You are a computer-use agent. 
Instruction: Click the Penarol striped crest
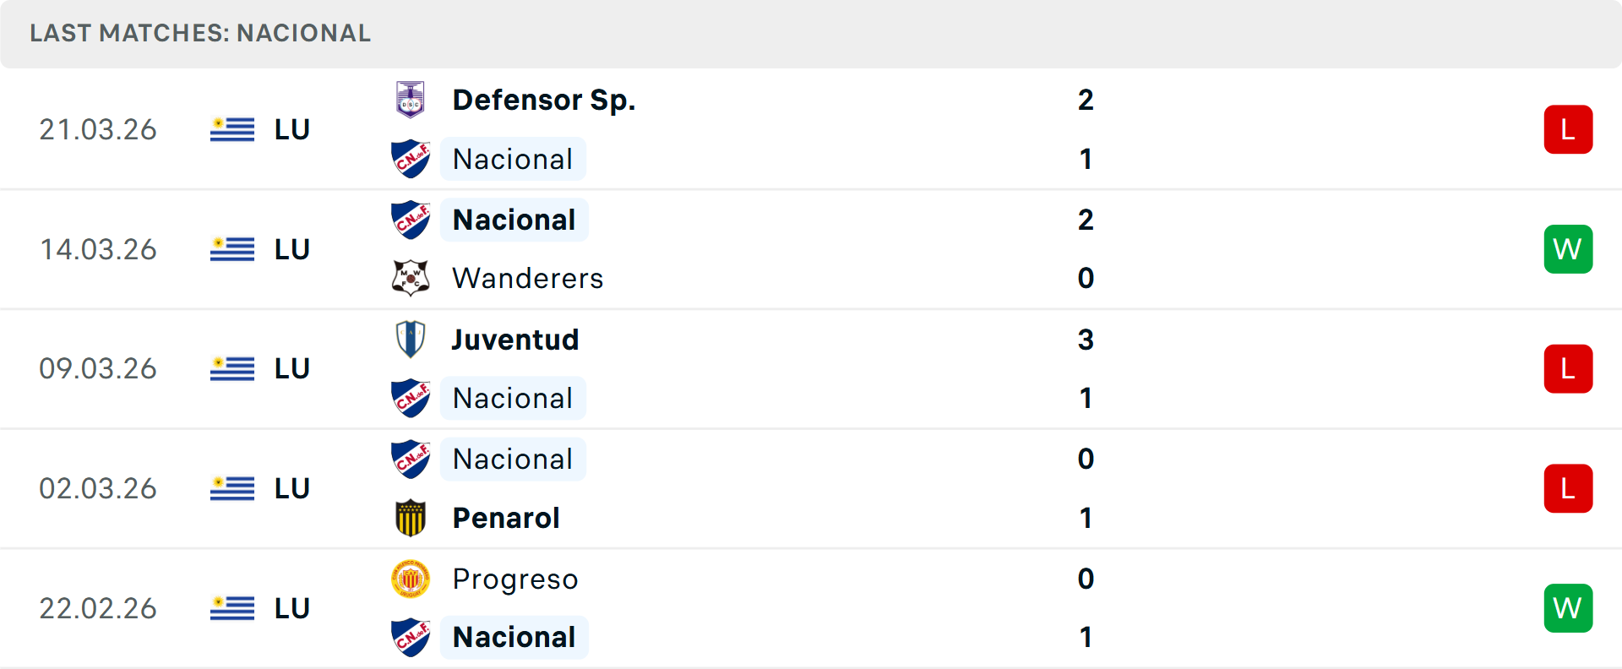(411, 518)
